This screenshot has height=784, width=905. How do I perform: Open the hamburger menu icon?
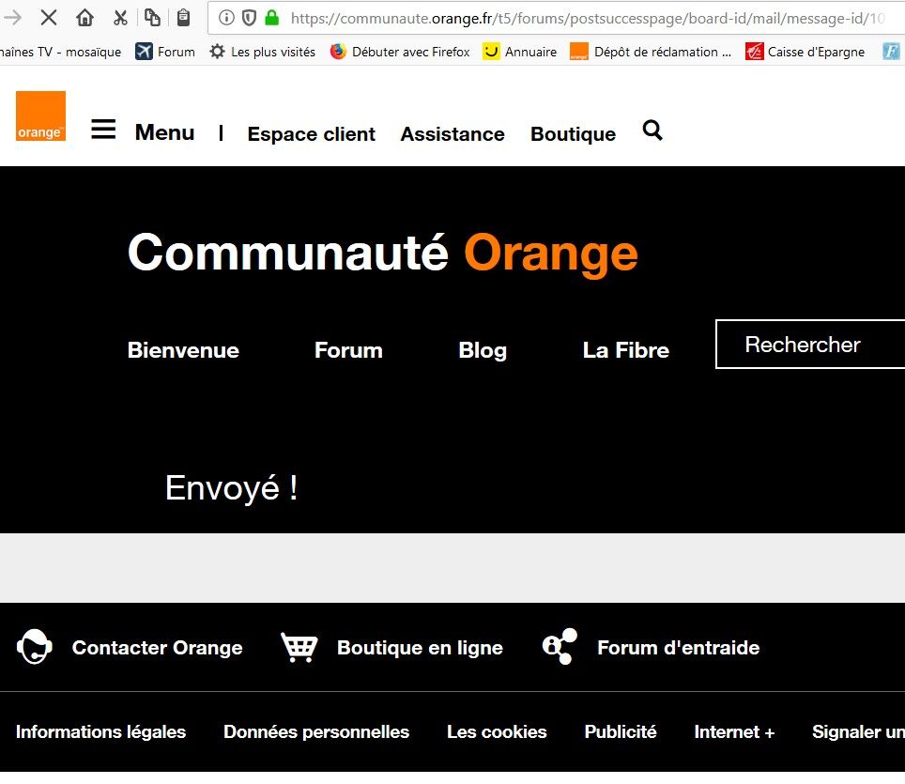[103, 130]
